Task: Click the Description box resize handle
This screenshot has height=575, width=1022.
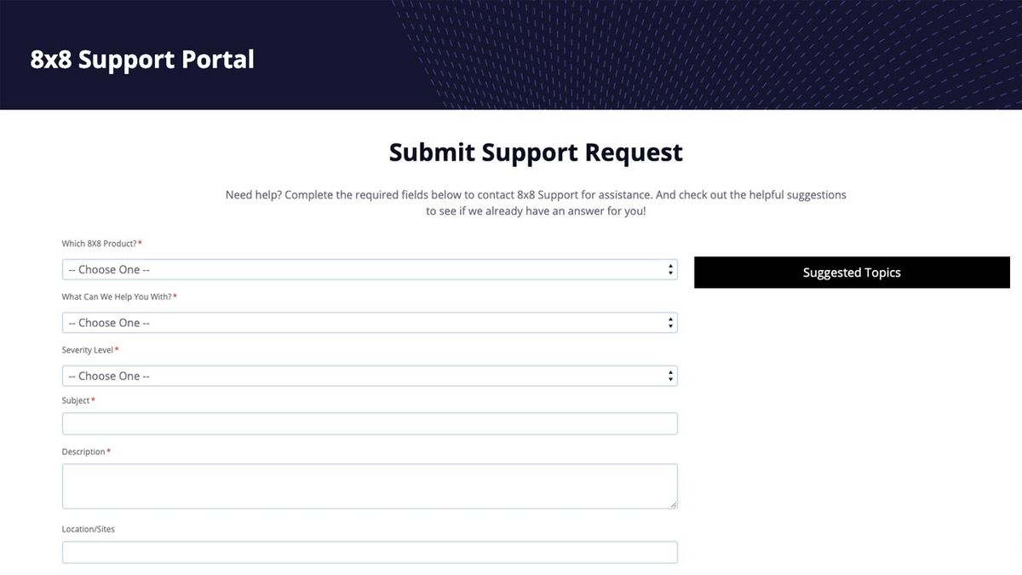Action: point(673,504)
